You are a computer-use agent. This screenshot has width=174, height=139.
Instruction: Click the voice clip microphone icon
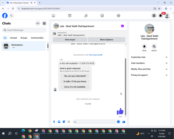click(x=54, y=122)
